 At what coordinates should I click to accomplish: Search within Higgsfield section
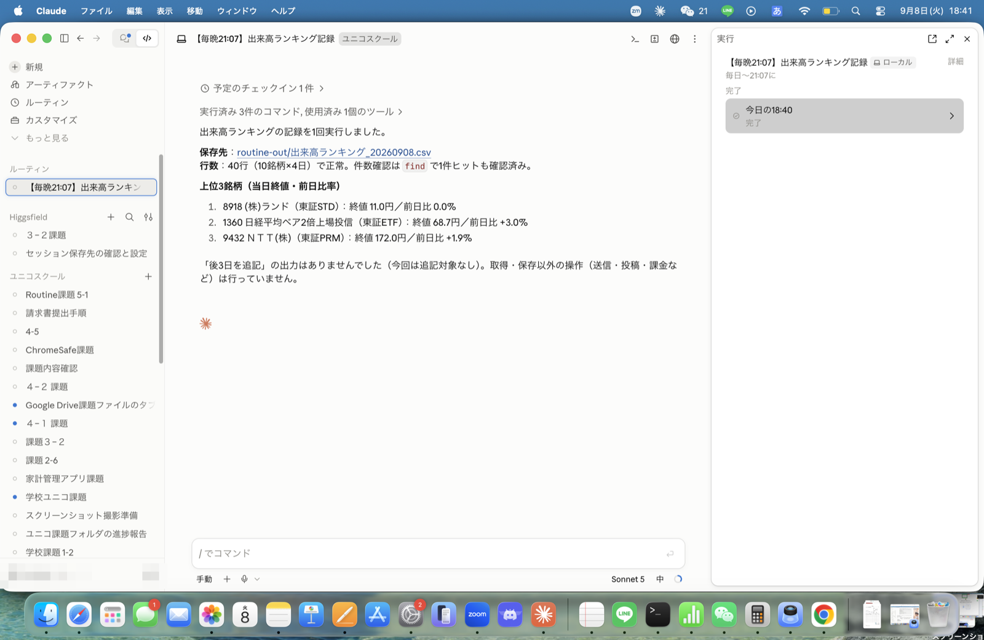click(129, 217)
